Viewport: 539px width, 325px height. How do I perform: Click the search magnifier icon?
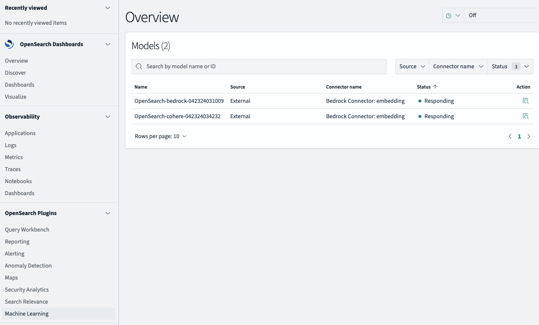coord(139,66)
